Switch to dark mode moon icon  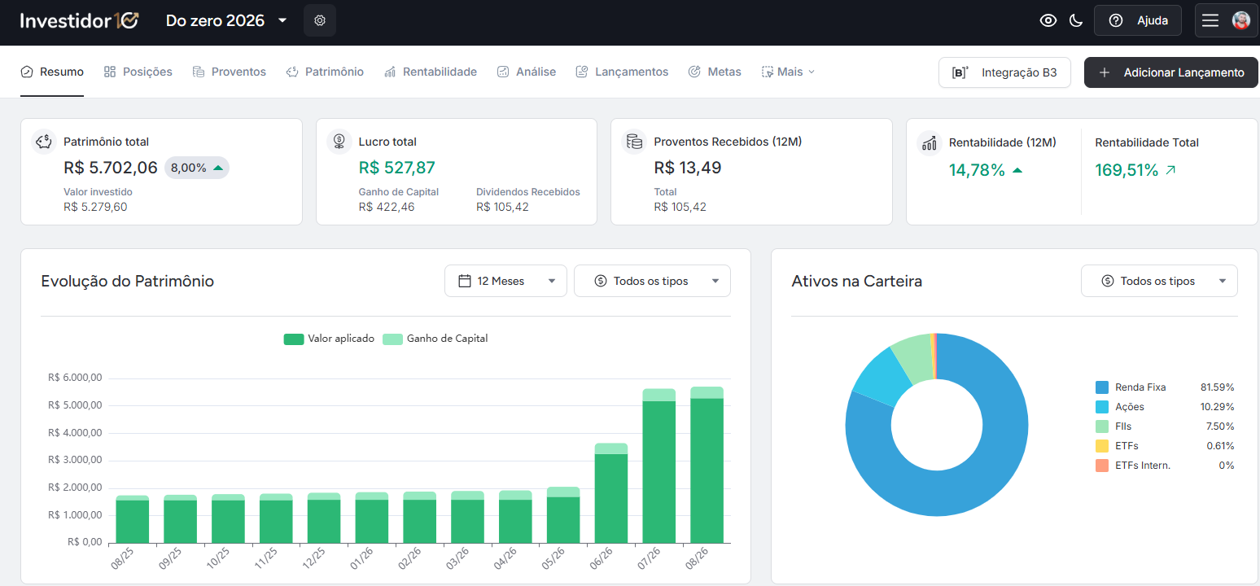(1076, 20)
